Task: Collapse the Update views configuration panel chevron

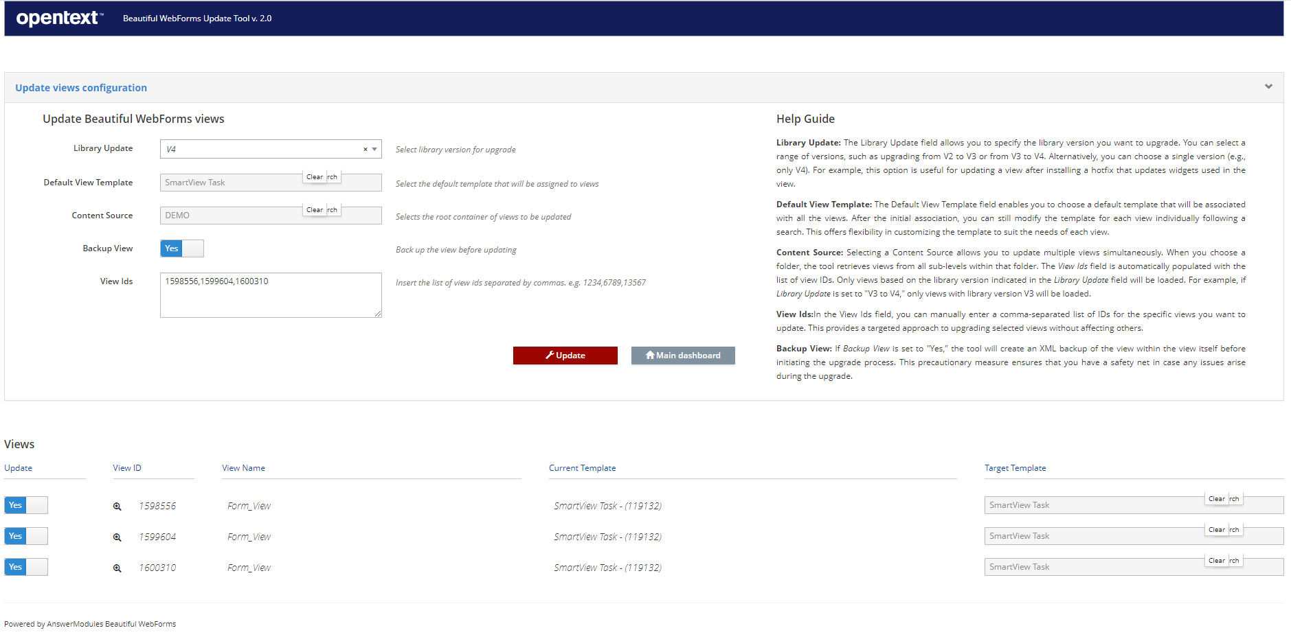Action: (x=1268, y=86)
